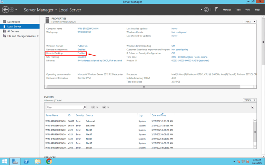The width and height of the screenshot is (265, 165).
Task: Click Windows Update Not configured link
Action: (x=179, y=32)
